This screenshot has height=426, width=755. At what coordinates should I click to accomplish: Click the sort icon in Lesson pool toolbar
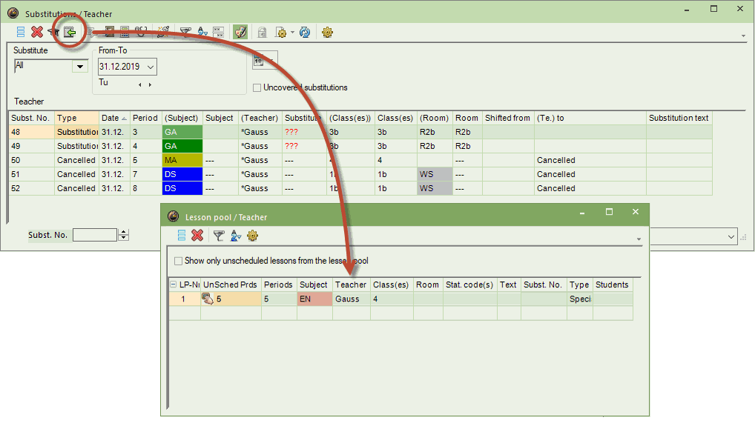235,235
